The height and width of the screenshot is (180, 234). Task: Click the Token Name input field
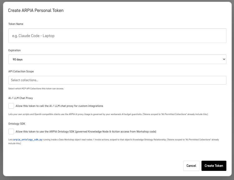[x=117, y=36]
